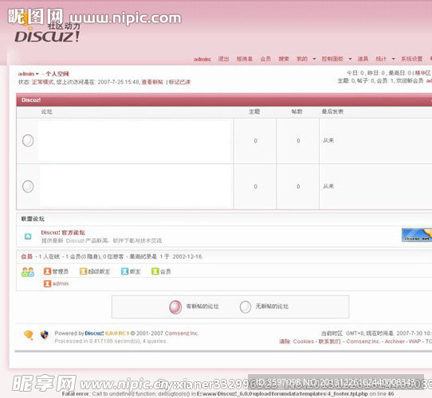Screen dimensions: 432x398
Task: Open the blue Discuz! link in footer
Action: point(94,334)
